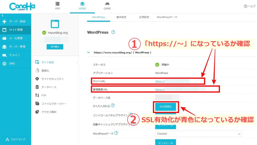Open the VPS section
The width and height of the screenshot is (257, 145).
57,6
